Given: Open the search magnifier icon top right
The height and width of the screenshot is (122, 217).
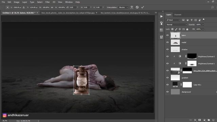Looking at the screenshot, I should point(213,7).
